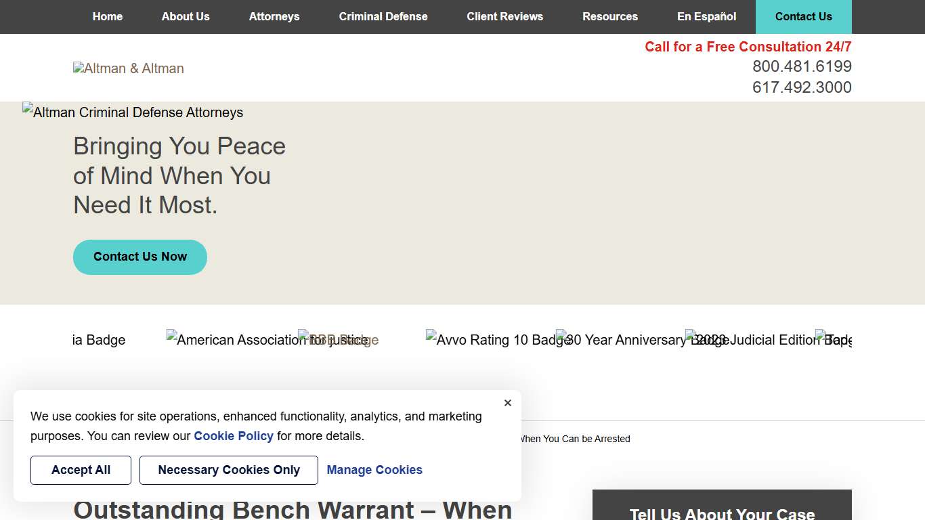Click the BBB badge
This screenshot has width=925, height=520.
(338, 339)
